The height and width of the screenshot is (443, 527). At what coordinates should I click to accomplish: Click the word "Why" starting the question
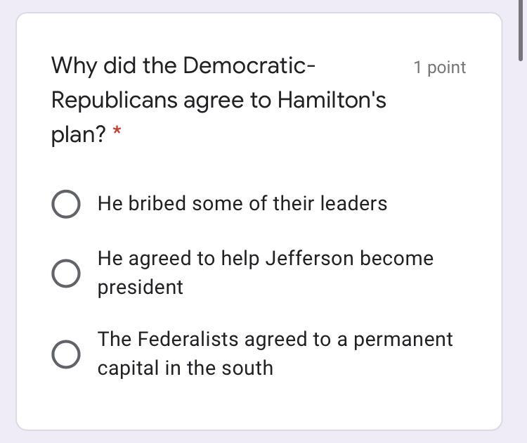pos(74,66)
